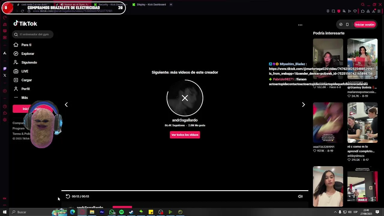The image size is (384, 216).
Task: Open the 'ni c como m lo aprendí' video
Action: (362, 123)
